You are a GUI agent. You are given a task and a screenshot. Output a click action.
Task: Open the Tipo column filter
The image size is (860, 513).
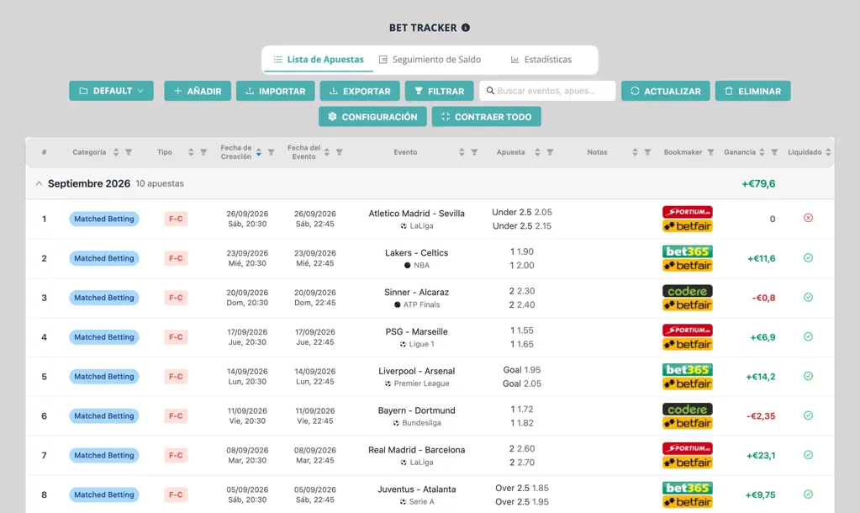tap(203, 152)
